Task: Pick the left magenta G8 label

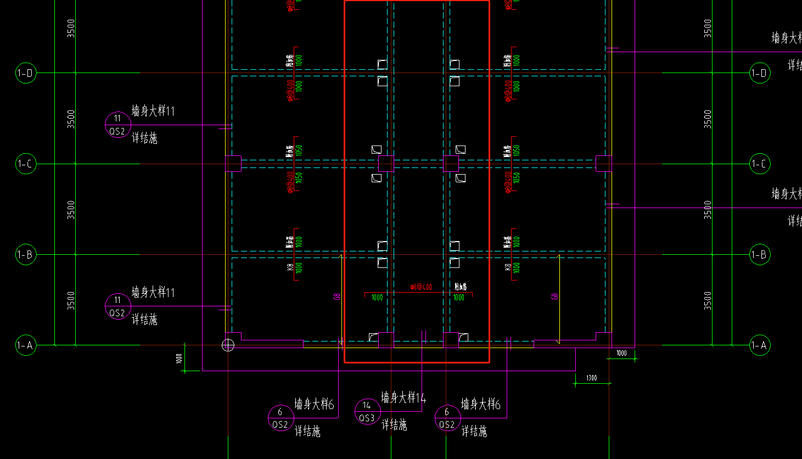Action: click(x=337, y=296)
